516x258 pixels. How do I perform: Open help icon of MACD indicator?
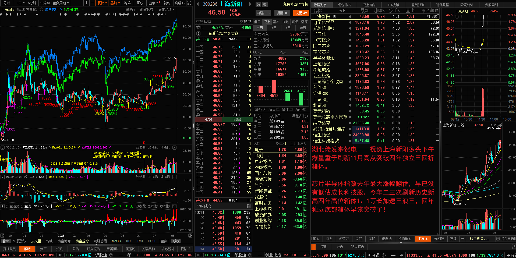3,177
